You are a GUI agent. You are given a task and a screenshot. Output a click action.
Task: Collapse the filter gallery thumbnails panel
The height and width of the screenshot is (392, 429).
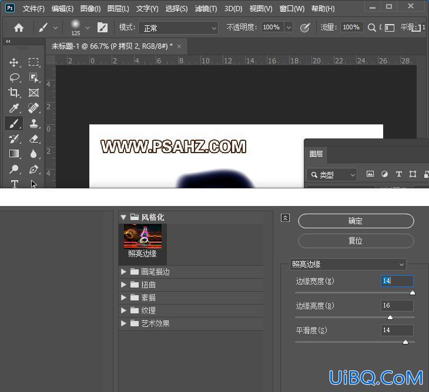285,218
